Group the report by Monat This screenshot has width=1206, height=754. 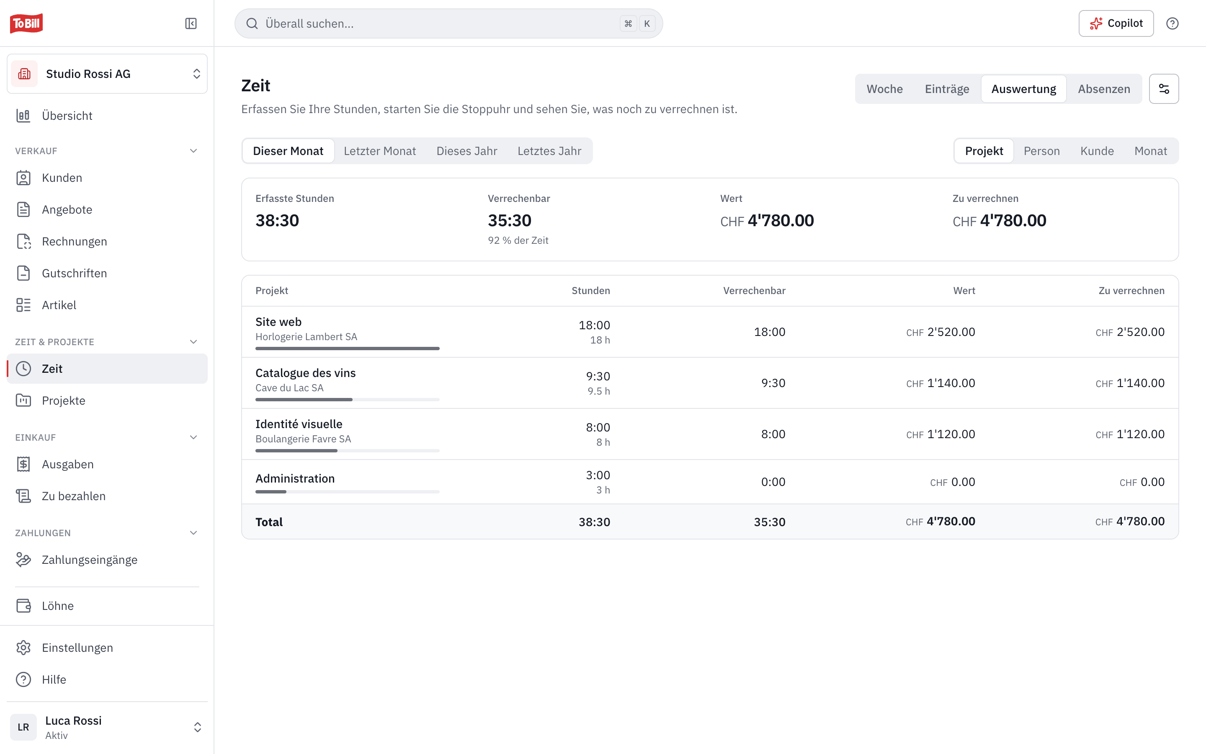[1151, 151]
